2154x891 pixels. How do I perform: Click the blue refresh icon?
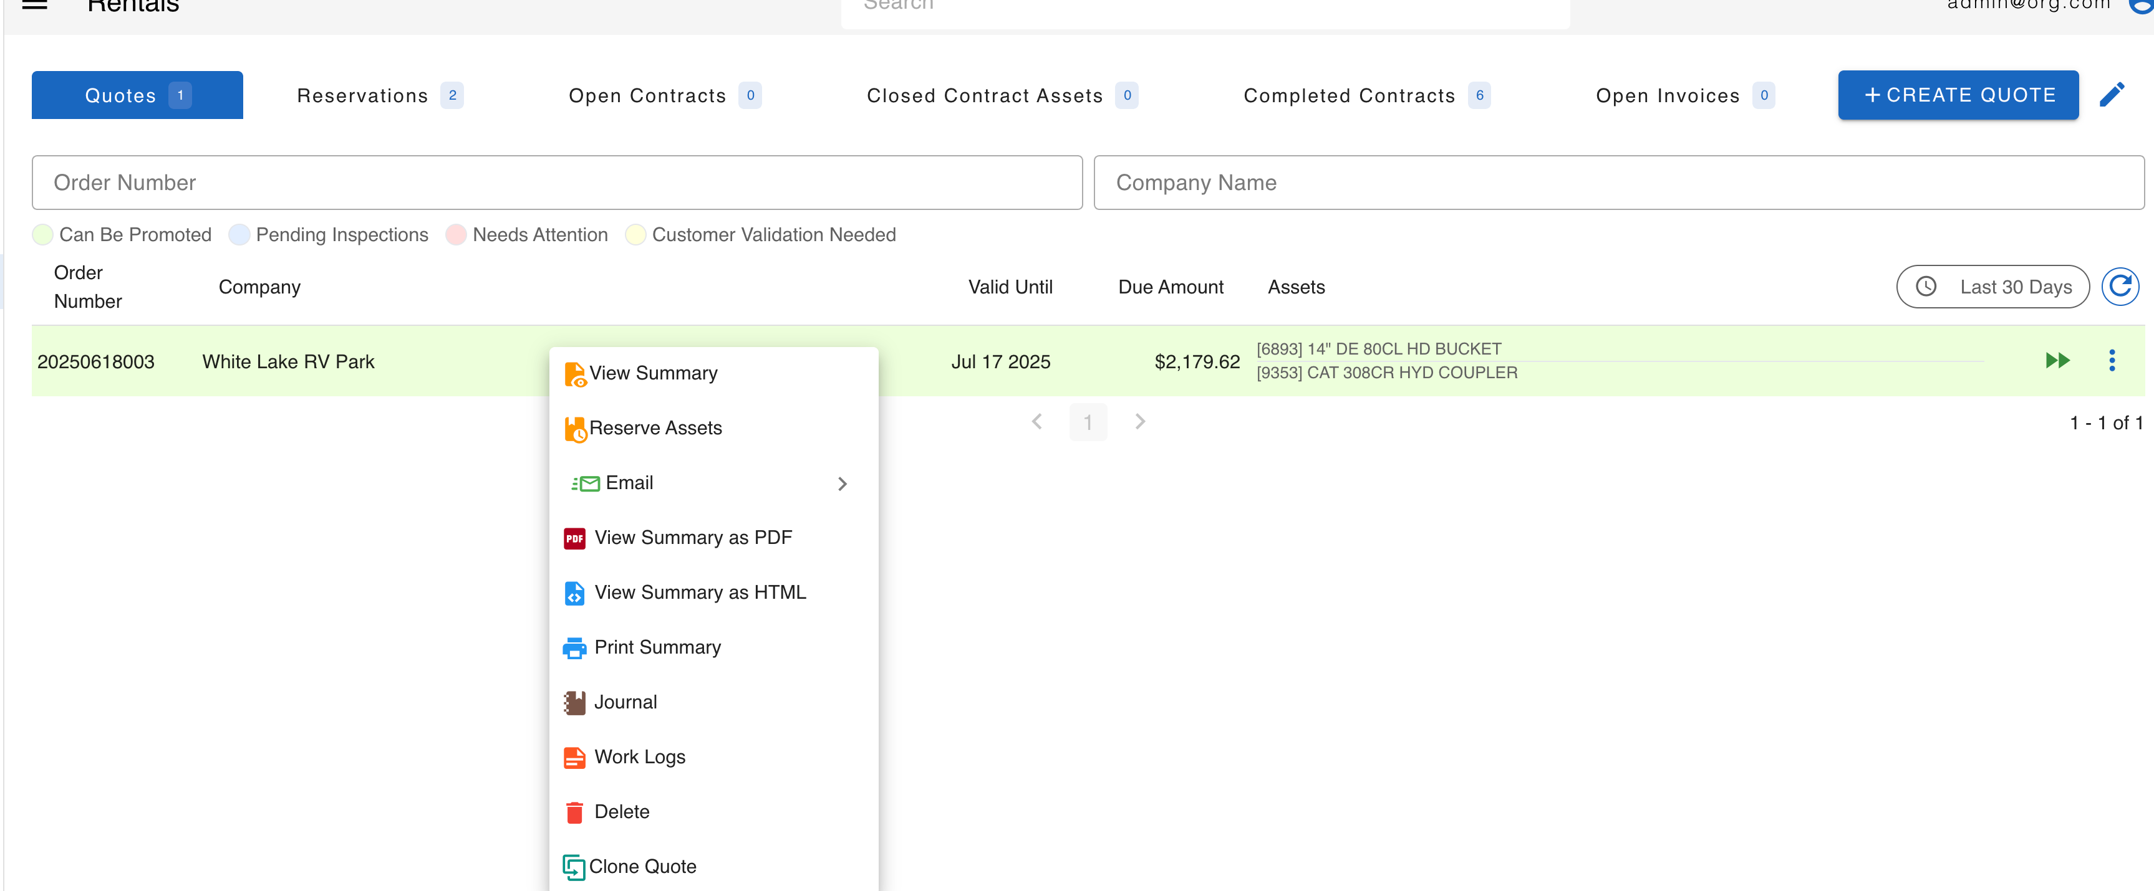[2120, 287]
